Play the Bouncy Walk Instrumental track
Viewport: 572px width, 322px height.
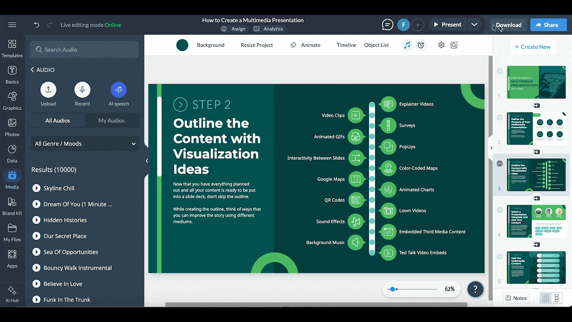tap(36, 268)
